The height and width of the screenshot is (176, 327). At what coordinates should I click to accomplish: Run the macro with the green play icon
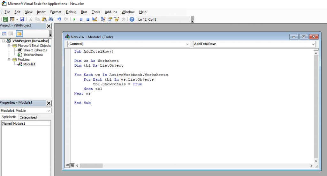(74, 19)
